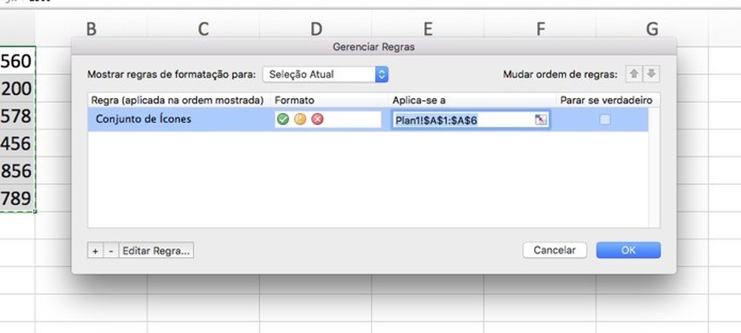741x333 pixels.
Task: Confirm with the OK button
Action: (x=628, y=250)
